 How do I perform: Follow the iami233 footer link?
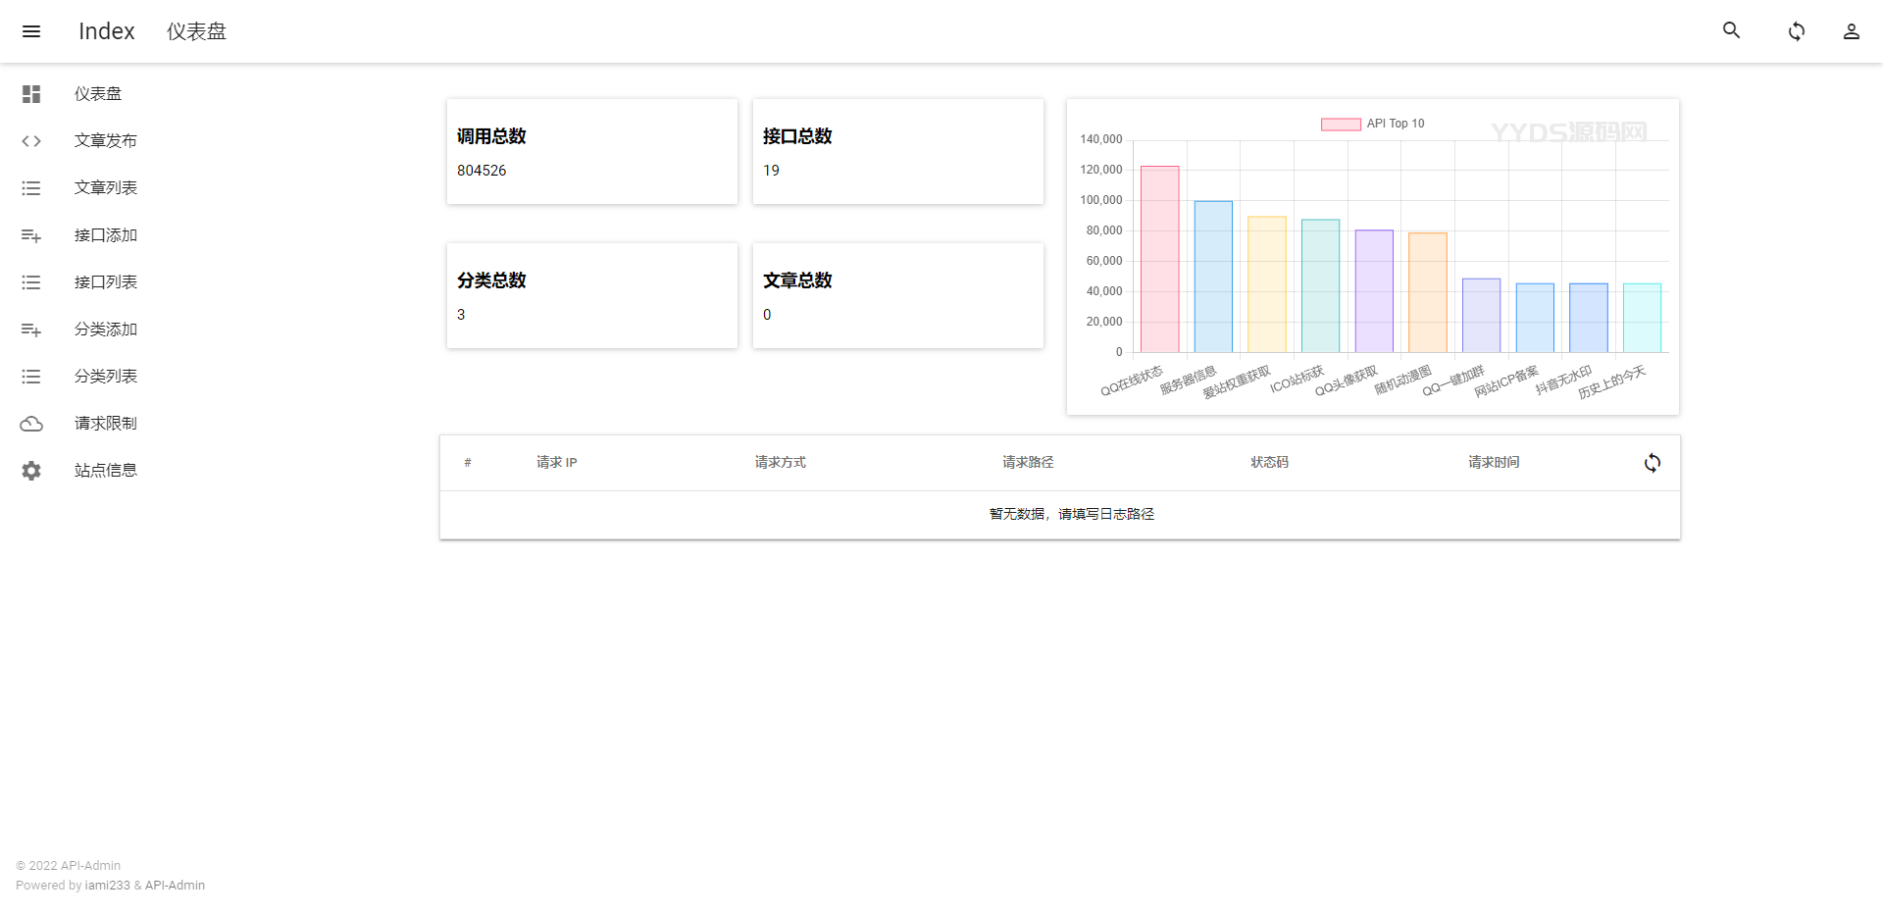107,886
